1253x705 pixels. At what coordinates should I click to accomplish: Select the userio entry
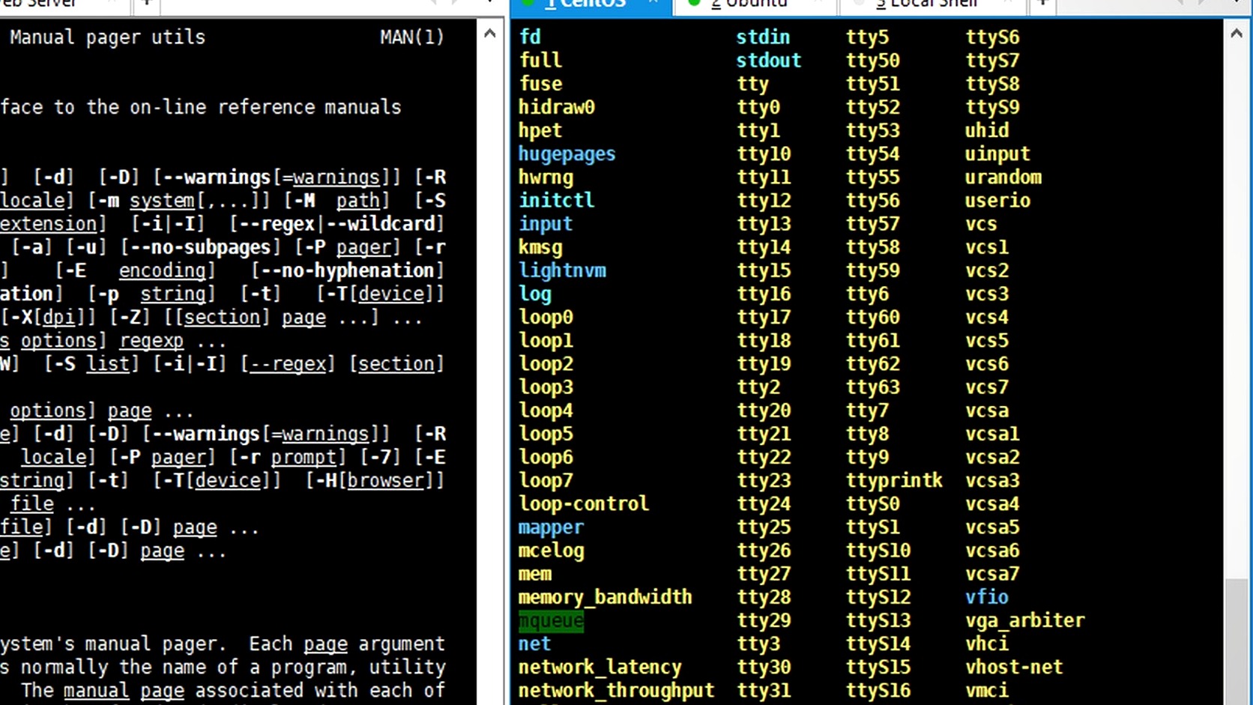coord(997,201)
